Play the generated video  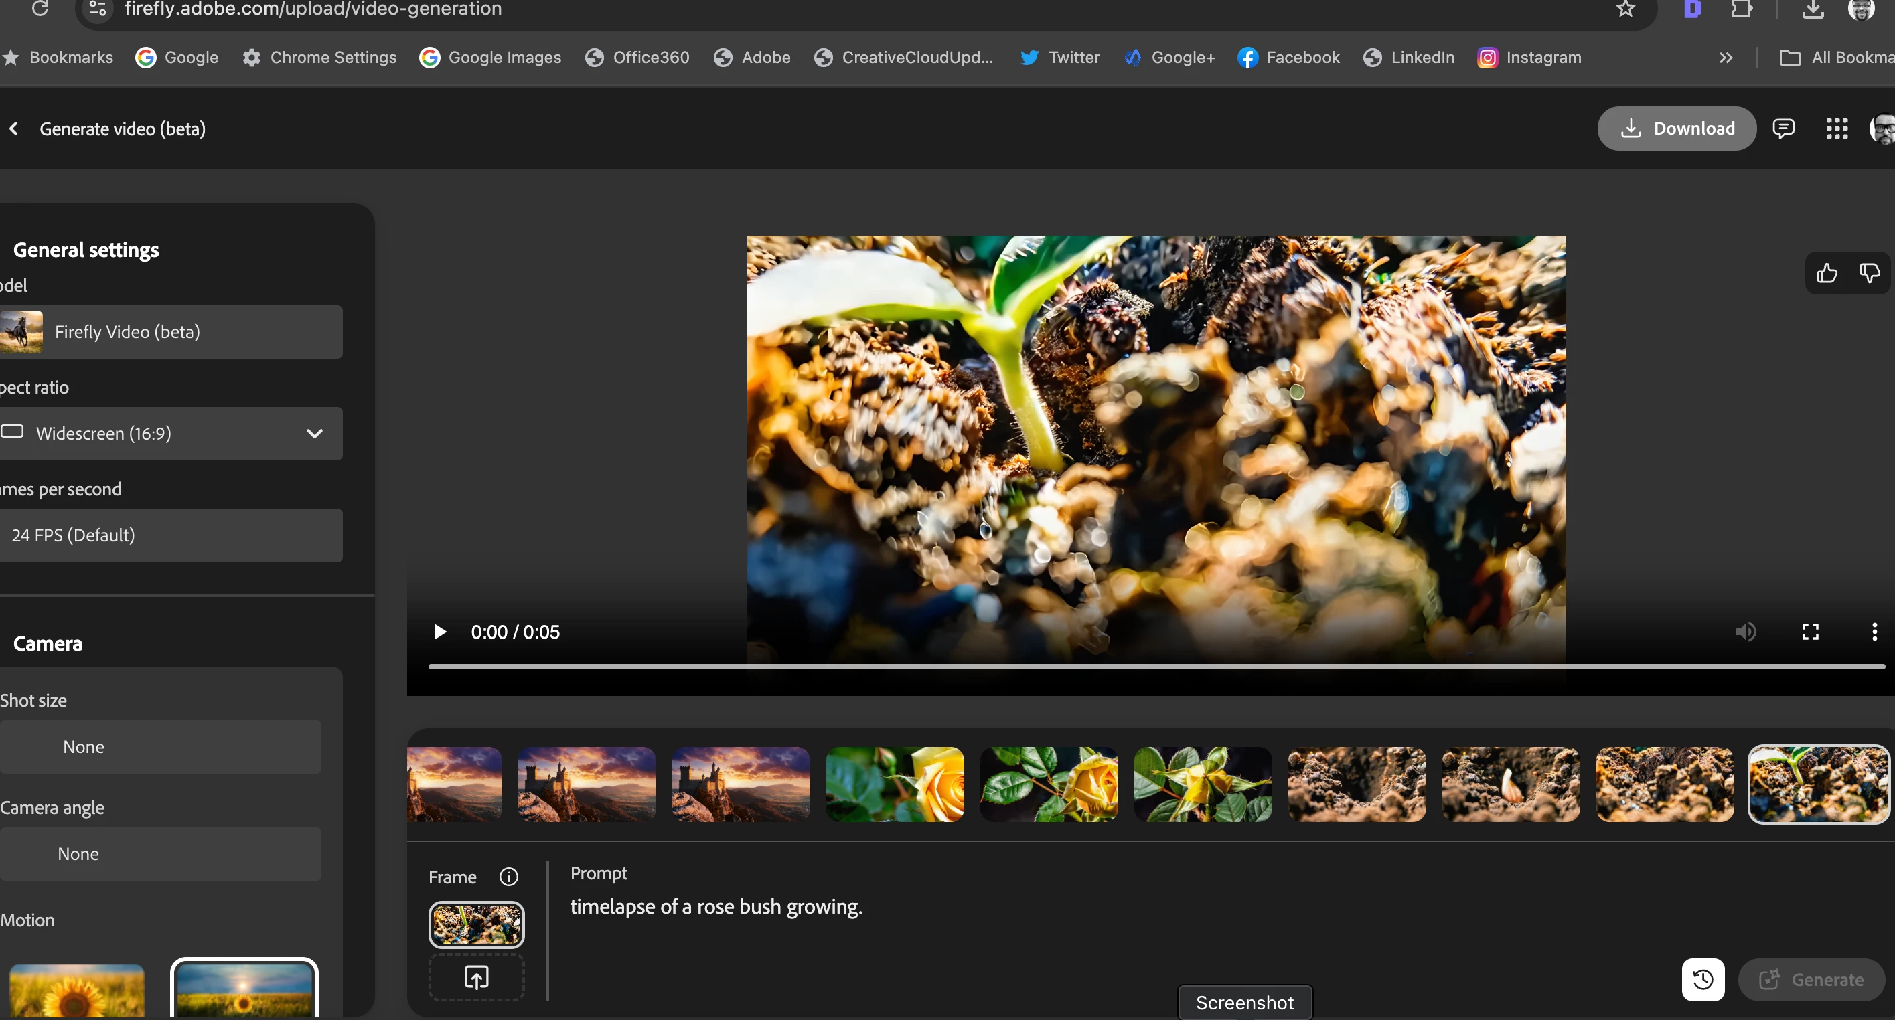click(440, 632)
